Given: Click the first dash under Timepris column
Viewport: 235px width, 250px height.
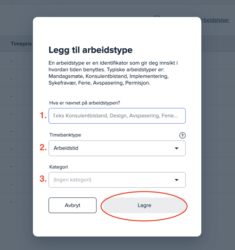Looking at the screenshot, I should (x=12, y=61).
